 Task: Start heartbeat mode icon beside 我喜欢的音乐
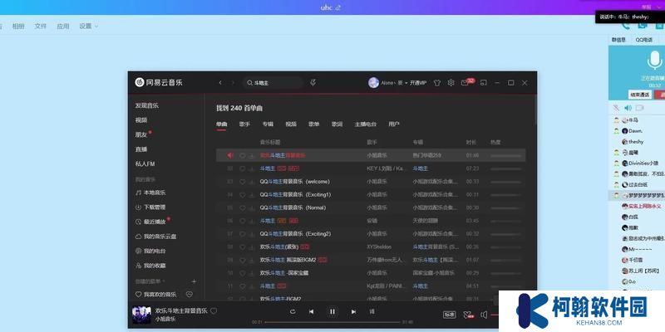pos(190,295)
